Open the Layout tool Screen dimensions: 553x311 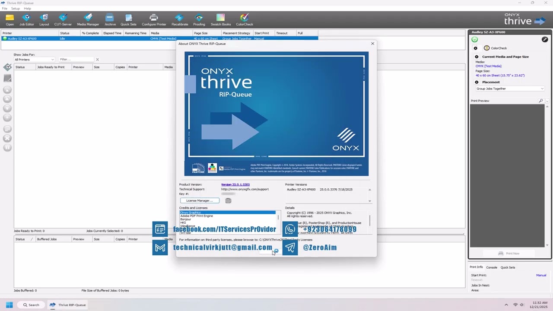(44, 20)
